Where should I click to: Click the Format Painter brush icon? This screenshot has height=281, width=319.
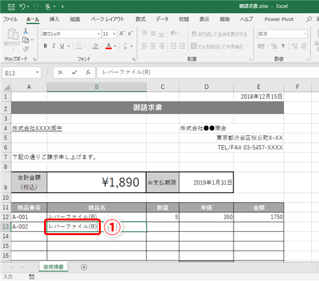pyautogui.click(x=26, y=49)
